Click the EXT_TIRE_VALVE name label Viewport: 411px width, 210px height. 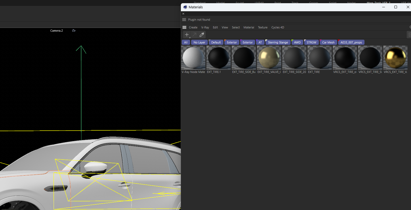269,72
